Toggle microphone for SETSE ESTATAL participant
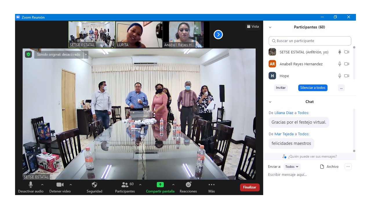The height and width of the screenshot is (209, 371). point(340,52)
